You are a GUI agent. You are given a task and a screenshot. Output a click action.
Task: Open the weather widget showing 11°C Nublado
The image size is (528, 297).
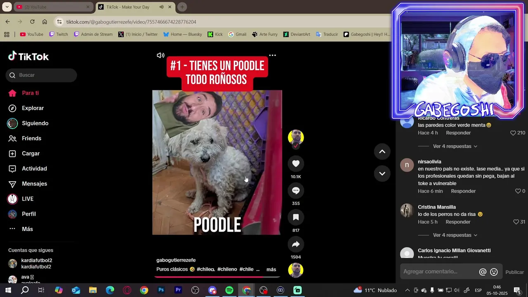pyautogui.click(x=375, y=290)
